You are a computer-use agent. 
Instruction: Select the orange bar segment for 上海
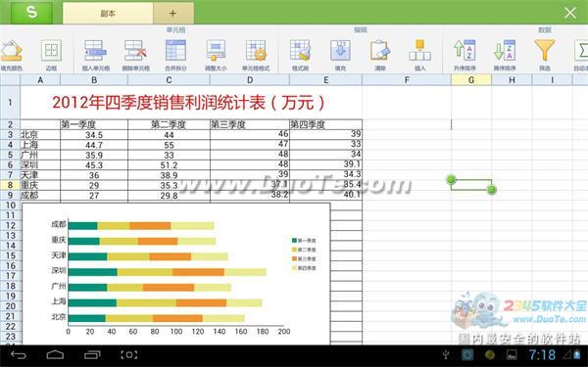tap(201, 302)
